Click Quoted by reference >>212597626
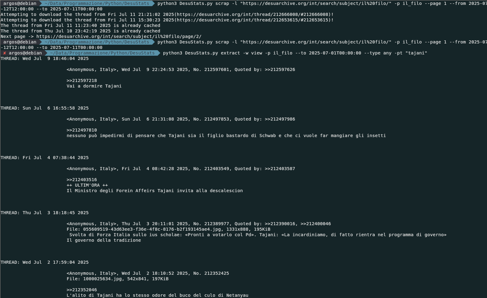 coord(280,69)
